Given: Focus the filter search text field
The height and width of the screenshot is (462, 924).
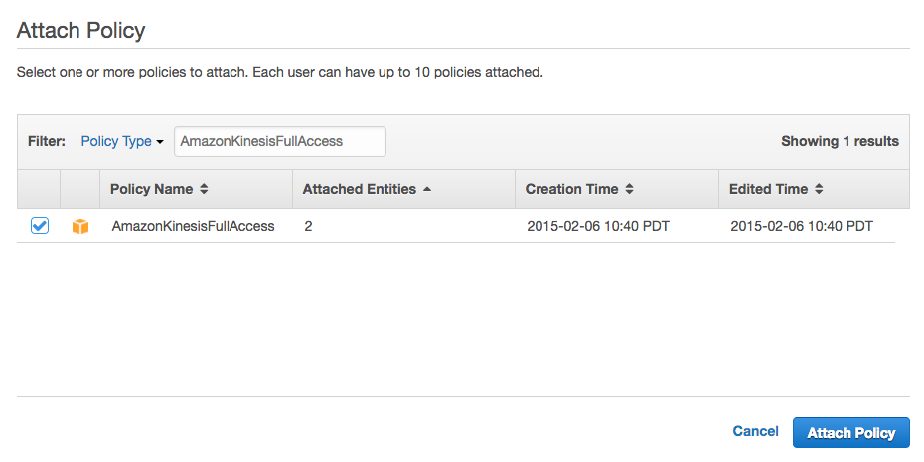Looking at the screenshot, I should [x=279, y=141].
